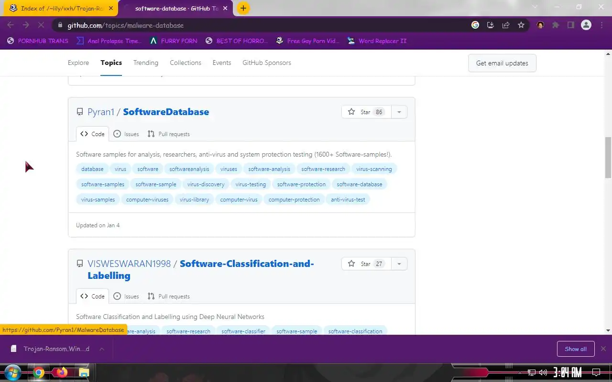612x382 pixels.
Task: Open File Explorer from the taskbar
Action: [x=84, y=372]
